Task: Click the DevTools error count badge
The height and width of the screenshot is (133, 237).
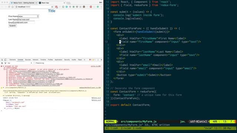Action: (x=90, y=60)
